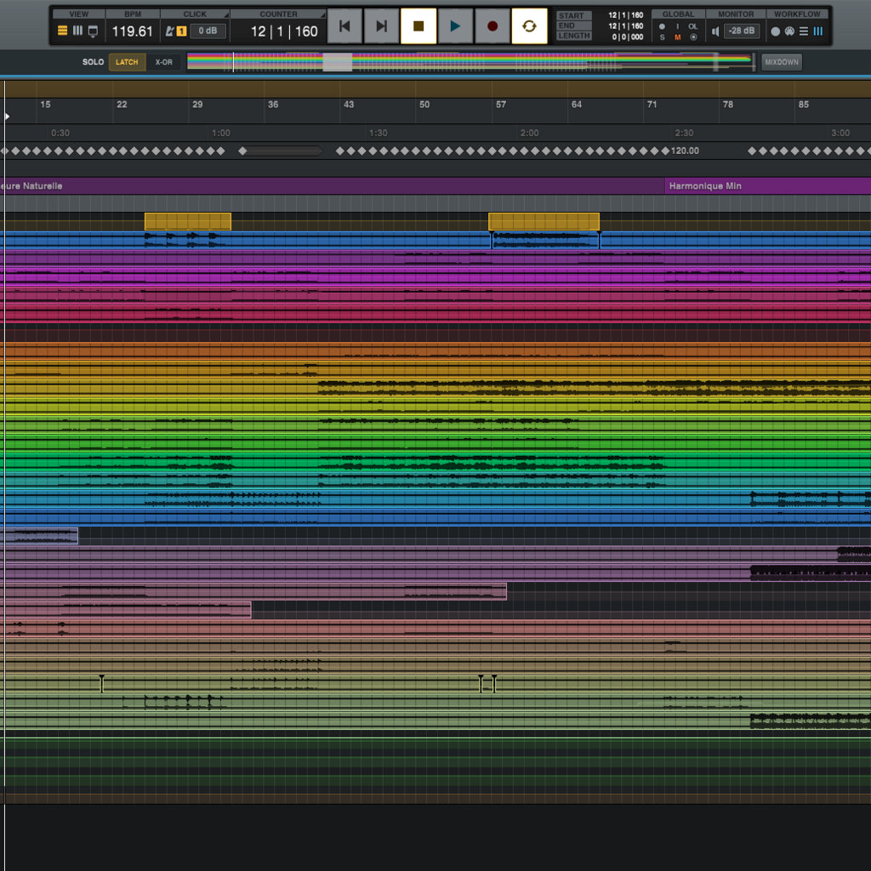Start playback with the Play button
This screenshot has height=871, width=871.
click(455, 26)
